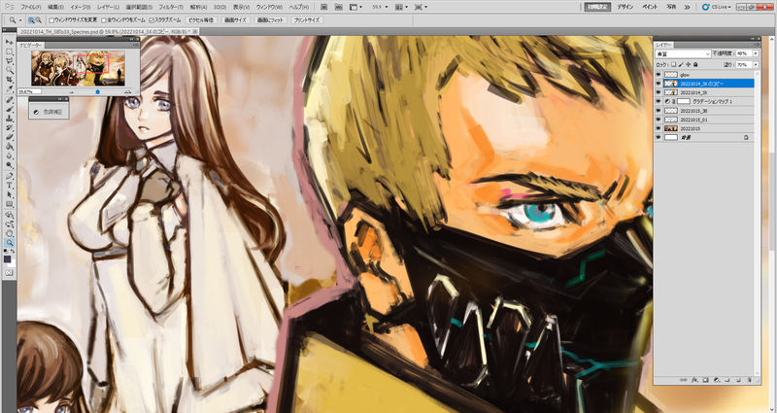
Task: Hide the glow layer
Action: pyautogui.click(x=659, y=75)
